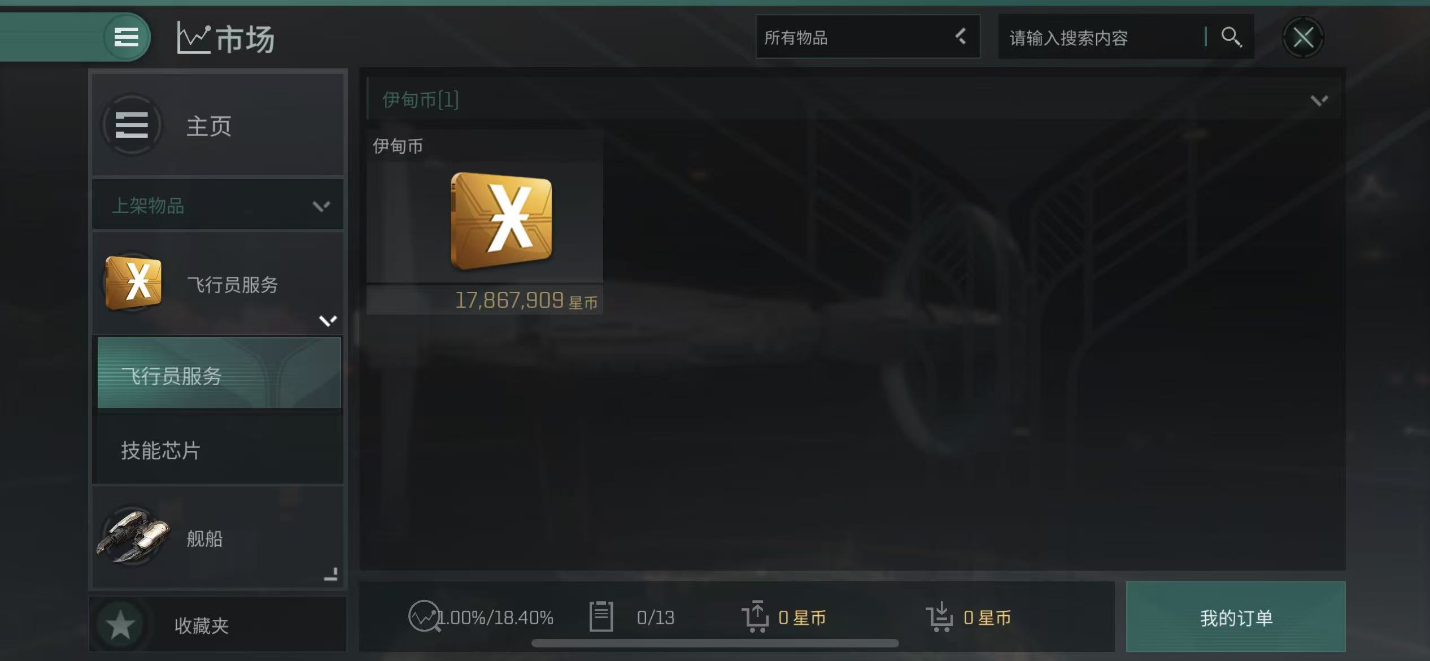Open the hamburger menu beside 市场
The height and width of the screenshot is (661, 1430).
127,37
